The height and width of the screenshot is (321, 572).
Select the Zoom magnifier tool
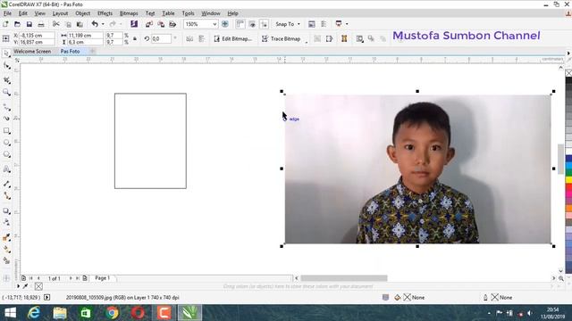pyautogui.click(x=6, y=93)
